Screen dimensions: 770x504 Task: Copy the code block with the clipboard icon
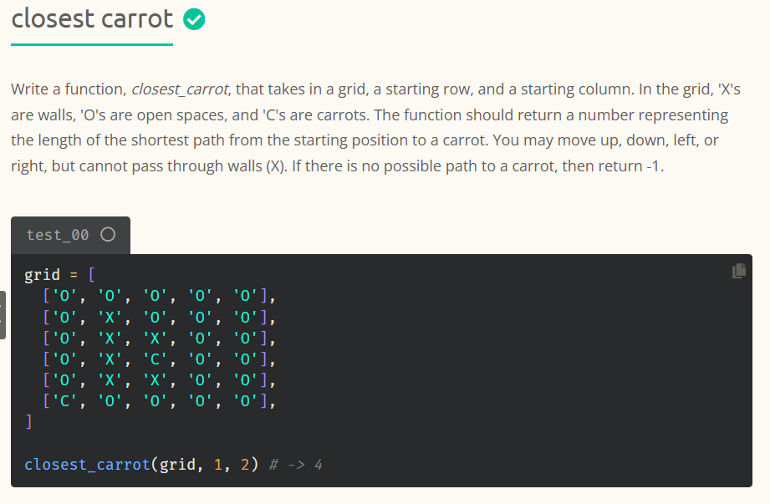[x=738, y=270]
